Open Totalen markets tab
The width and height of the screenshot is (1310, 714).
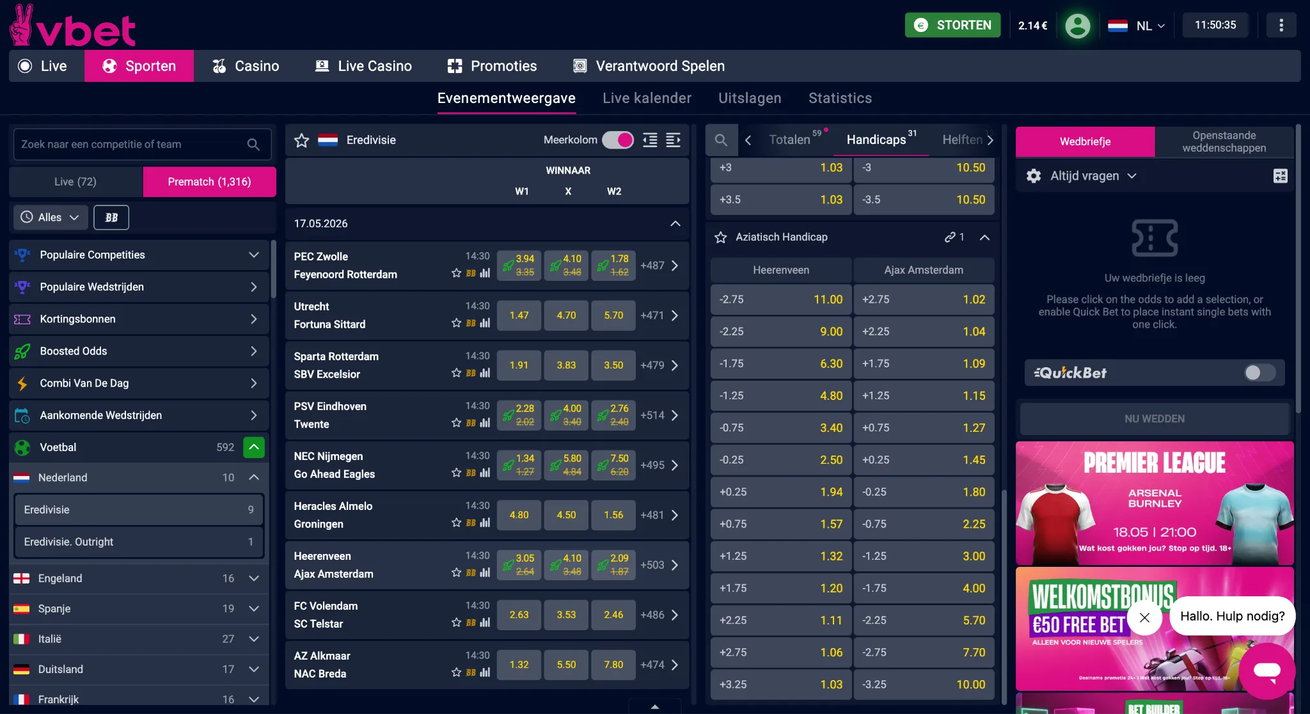(789, 139)
